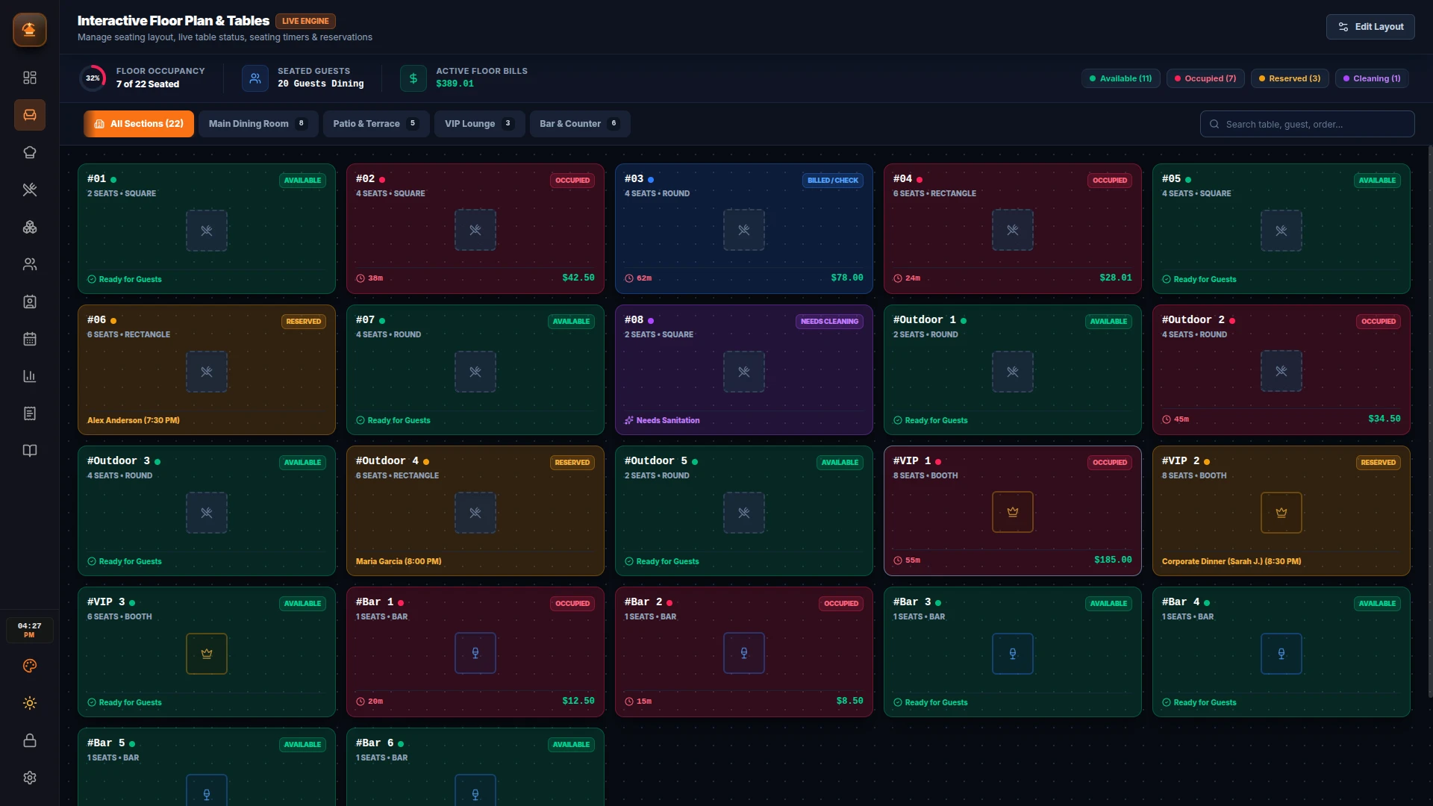Viewport: 1433px width, 806px height.
Task: Click the 62m timer on table #03
Action: tap(638, 278)
